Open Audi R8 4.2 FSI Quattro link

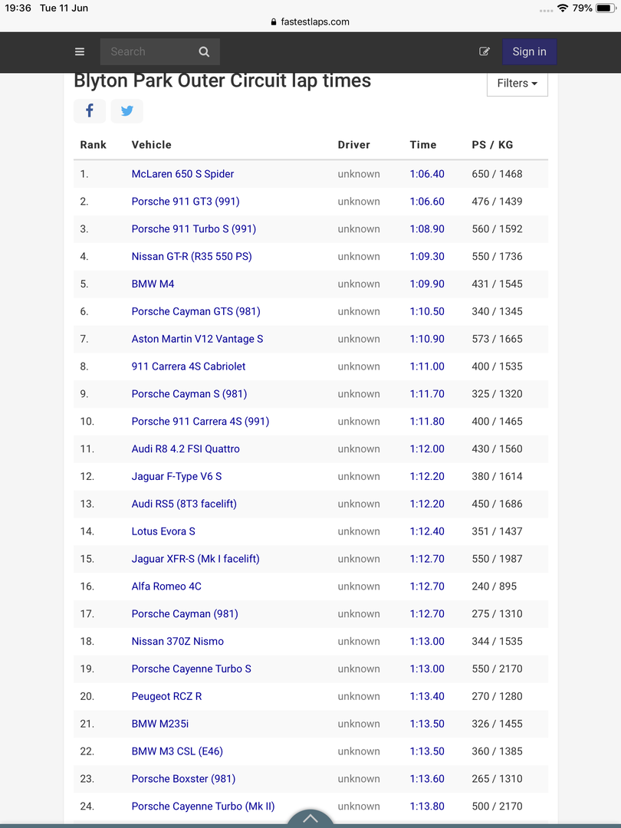click(186, 449)
